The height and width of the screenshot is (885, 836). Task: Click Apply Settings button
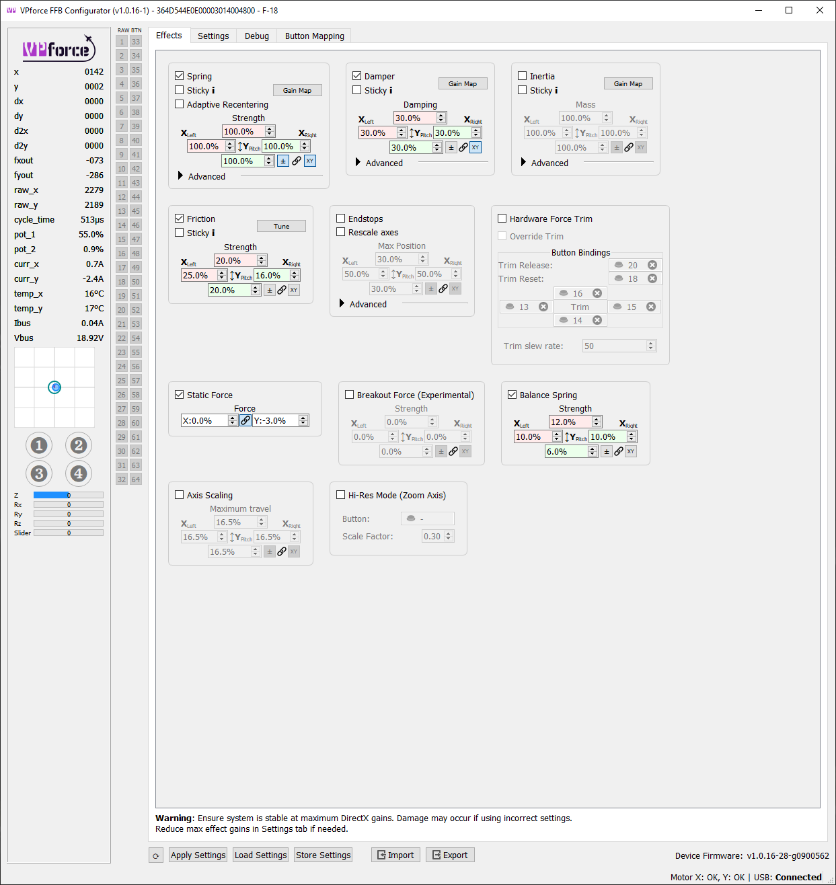(x=198, y=855)
